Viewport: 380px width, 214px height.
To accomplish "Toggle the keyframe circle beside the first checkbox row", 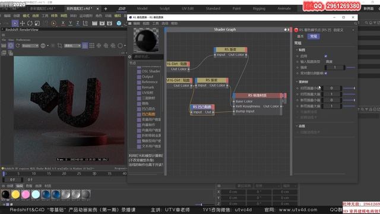I will pyautogui.click(x=297, y=56).
